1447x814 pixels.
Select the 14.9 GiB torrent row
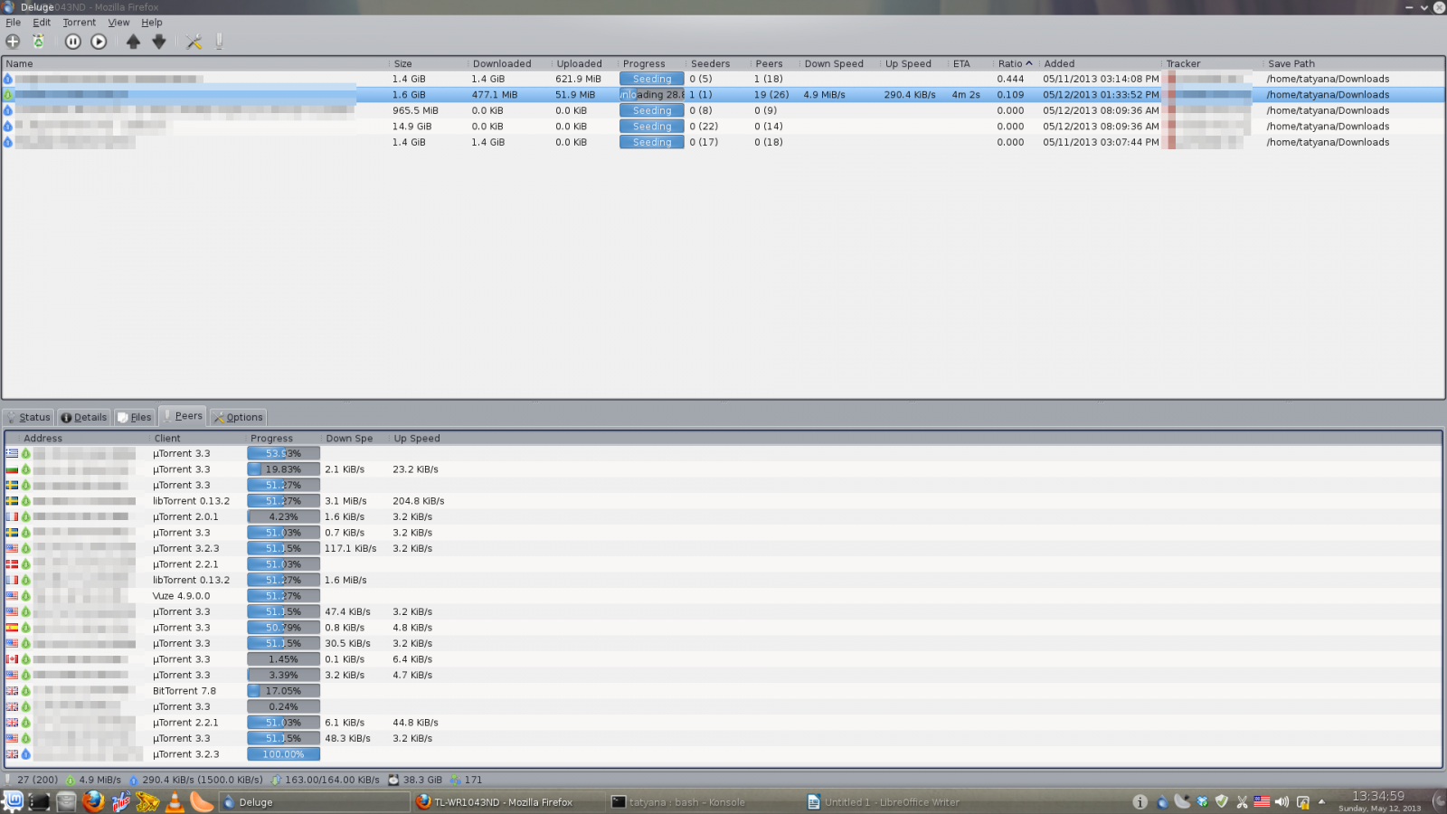[x=723, y=127]
